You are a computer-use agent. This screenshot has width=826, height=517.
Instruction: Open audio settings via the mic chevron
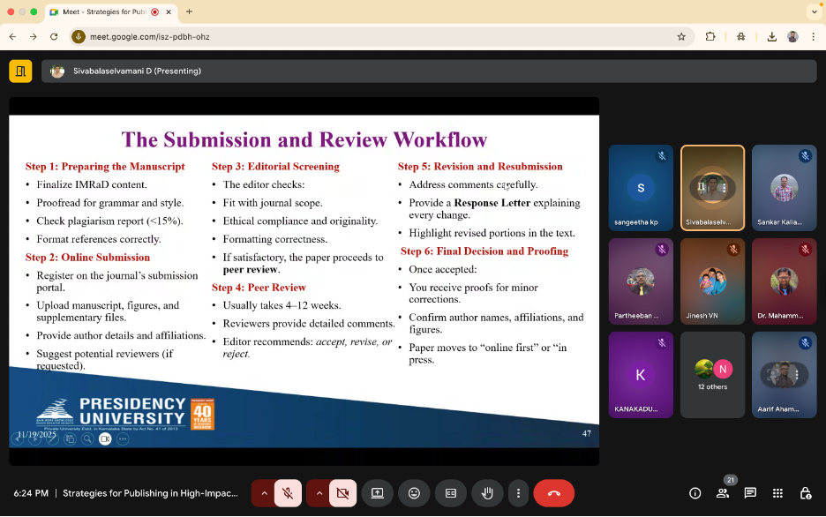(262, 493)
